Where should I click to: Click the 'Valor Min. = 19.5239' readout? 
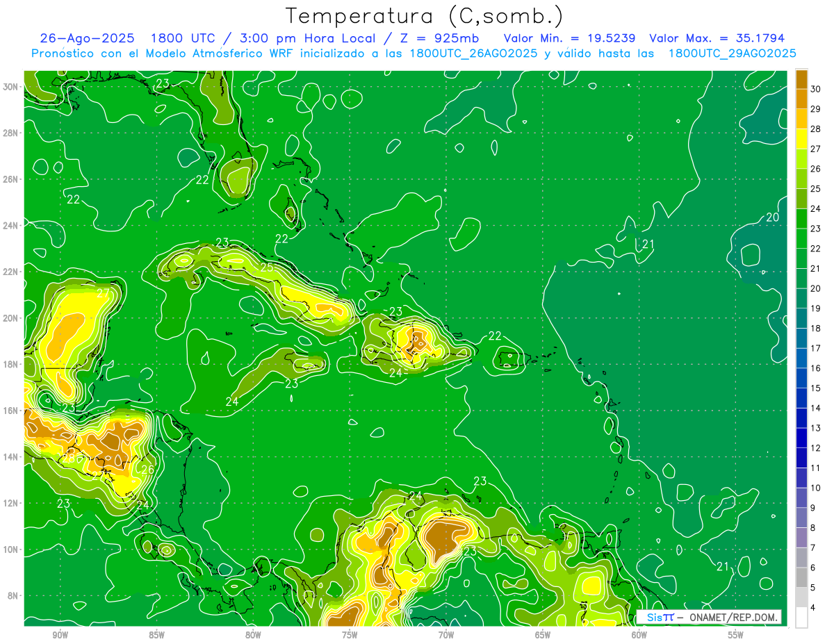click(569, 38)
